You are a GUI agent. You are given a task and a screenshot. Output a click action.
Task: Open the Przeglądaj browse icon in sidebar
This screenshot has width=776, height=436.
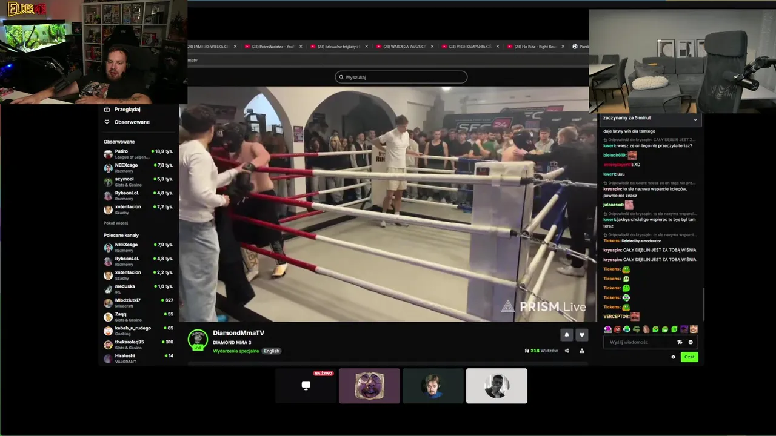point(107,110)
